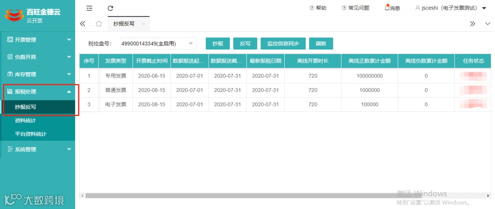The image size is (495, 209).
Task: Expand the 负数开具 menu
Action: [x=38, y=57]
